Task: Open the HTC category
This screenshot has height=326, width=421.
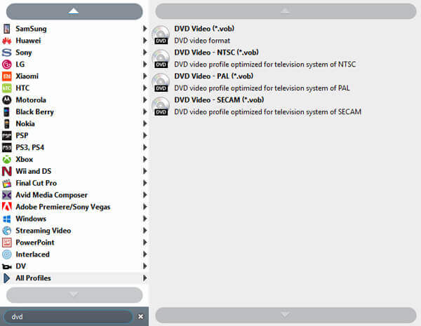Action: pyautogui.click(x=74, y=88)
